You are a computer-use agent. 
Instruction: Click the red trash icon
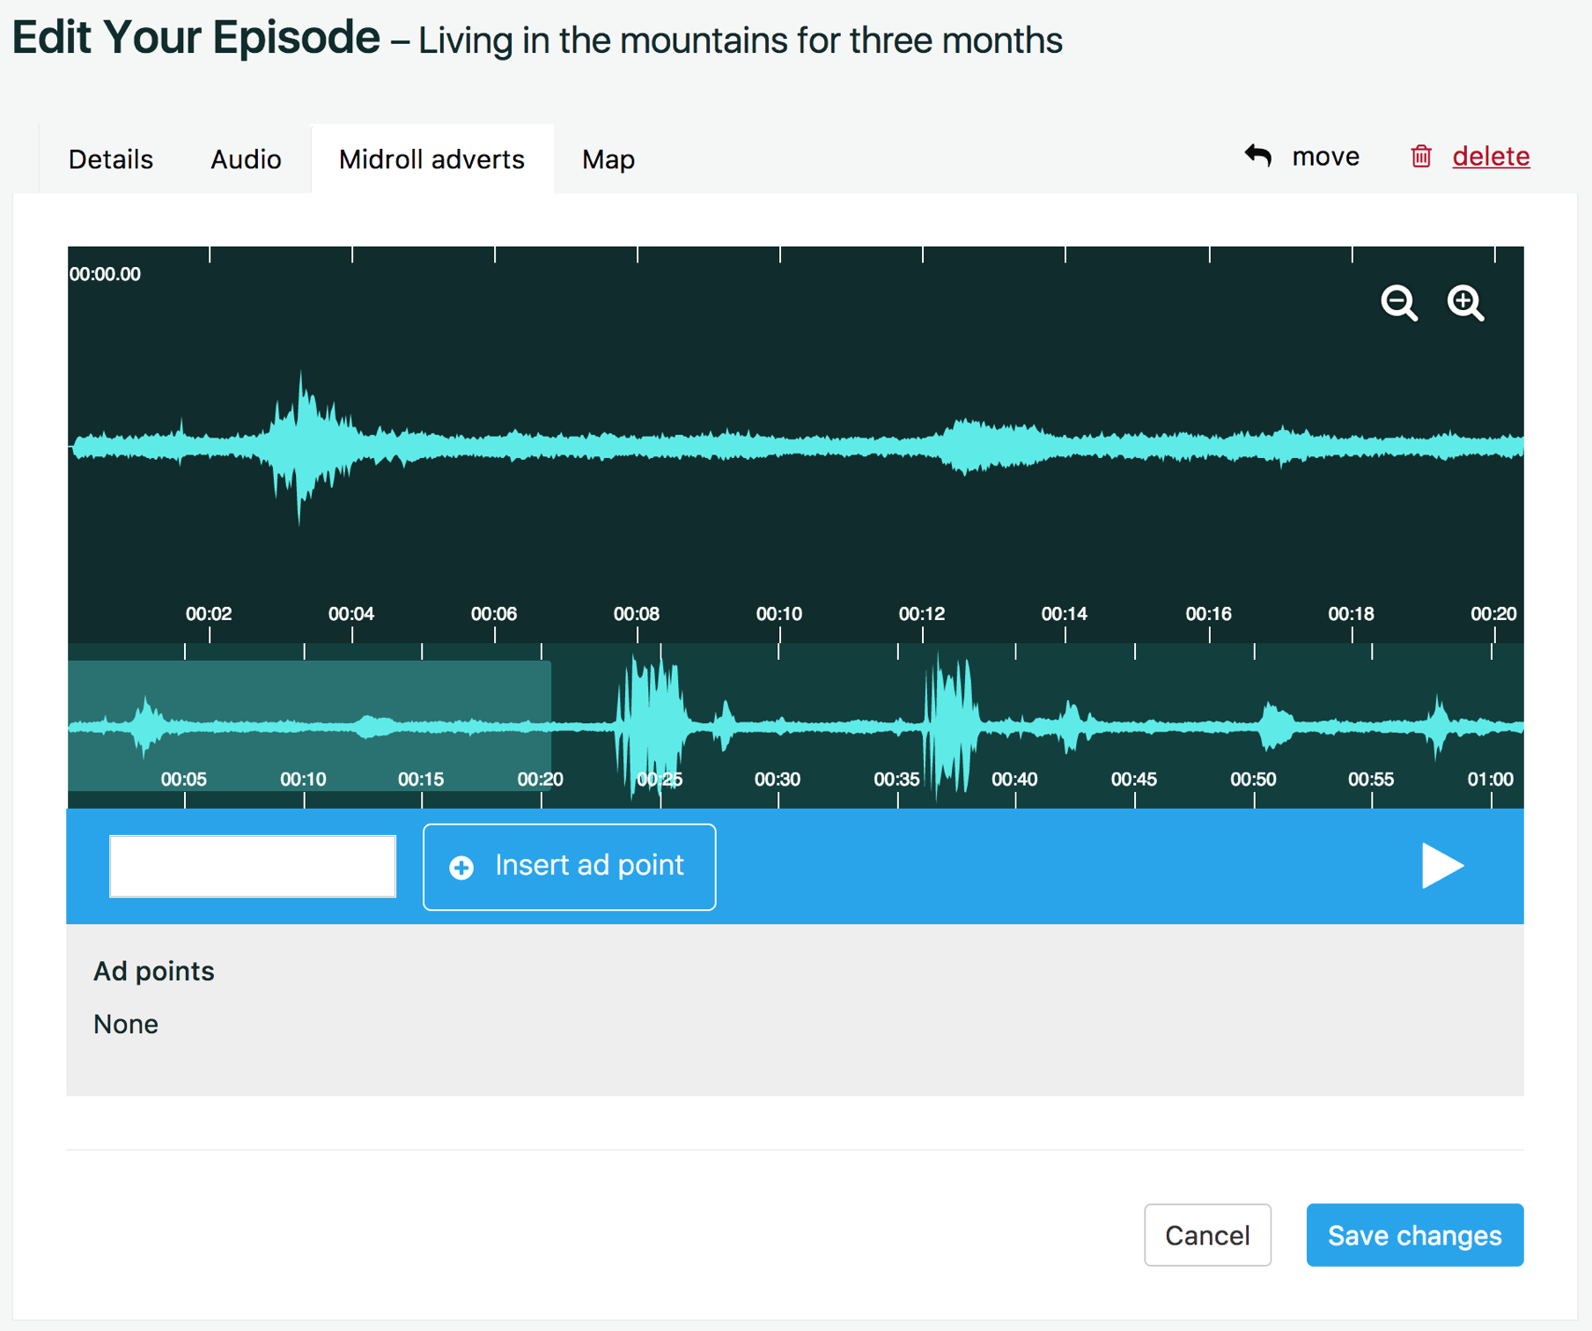1421,156
